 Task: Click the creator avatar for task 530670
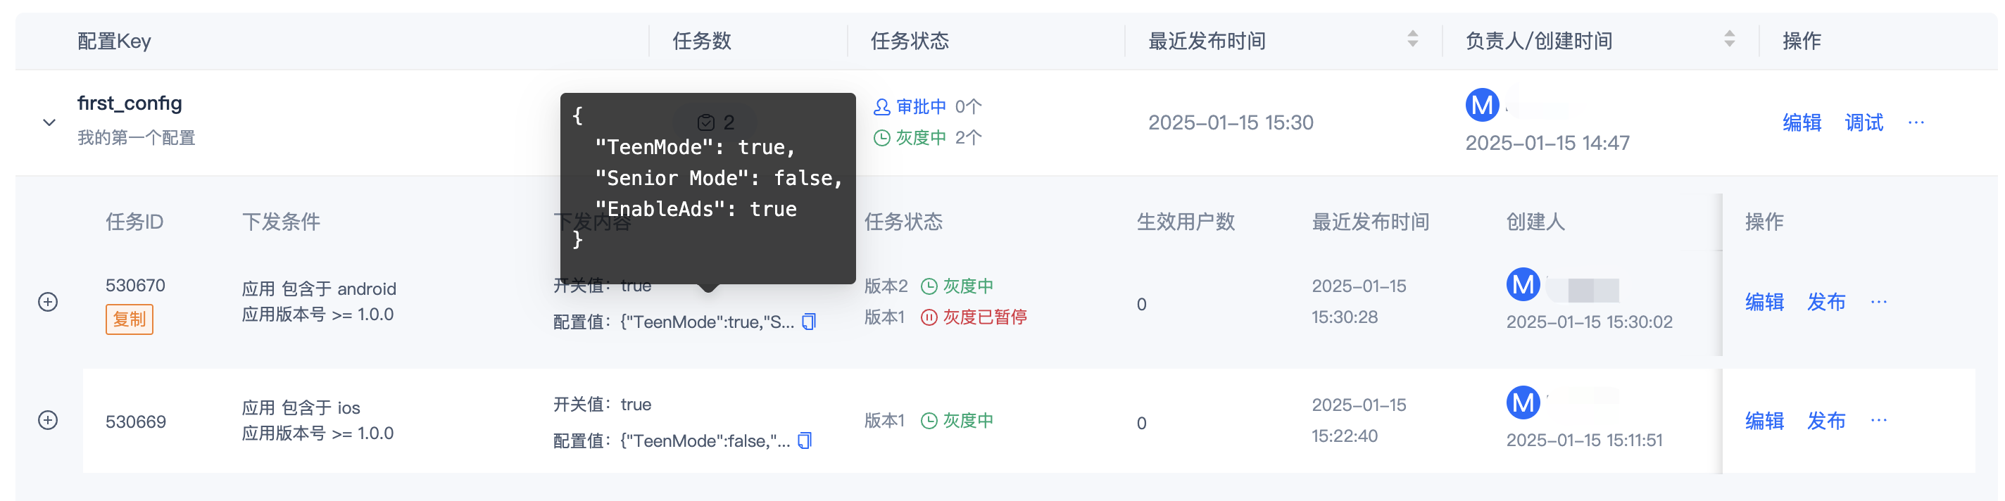[x=1524, y=285]
